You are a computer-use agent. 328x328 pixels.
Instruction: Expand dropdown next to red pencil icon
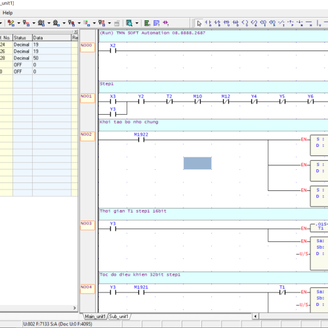(19, 23)
